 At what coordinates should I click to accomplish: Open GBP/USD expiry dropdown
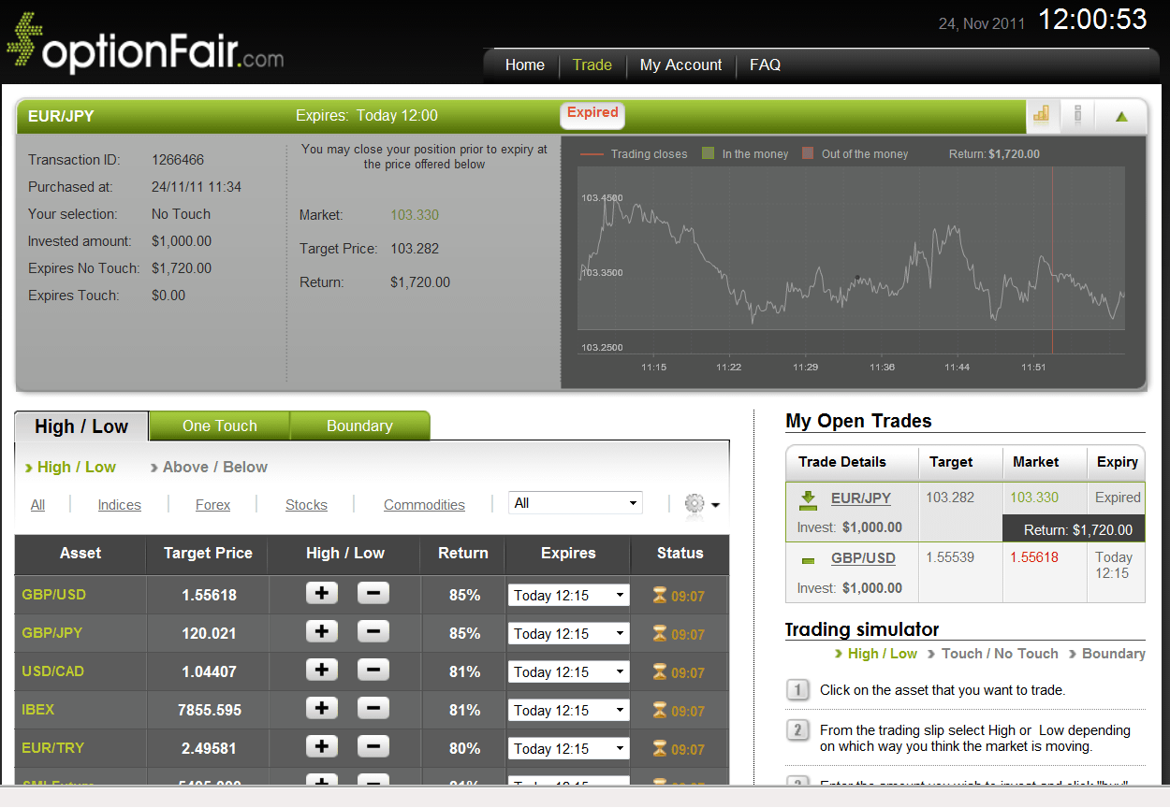pyautogui.click(x=569, y=595)
